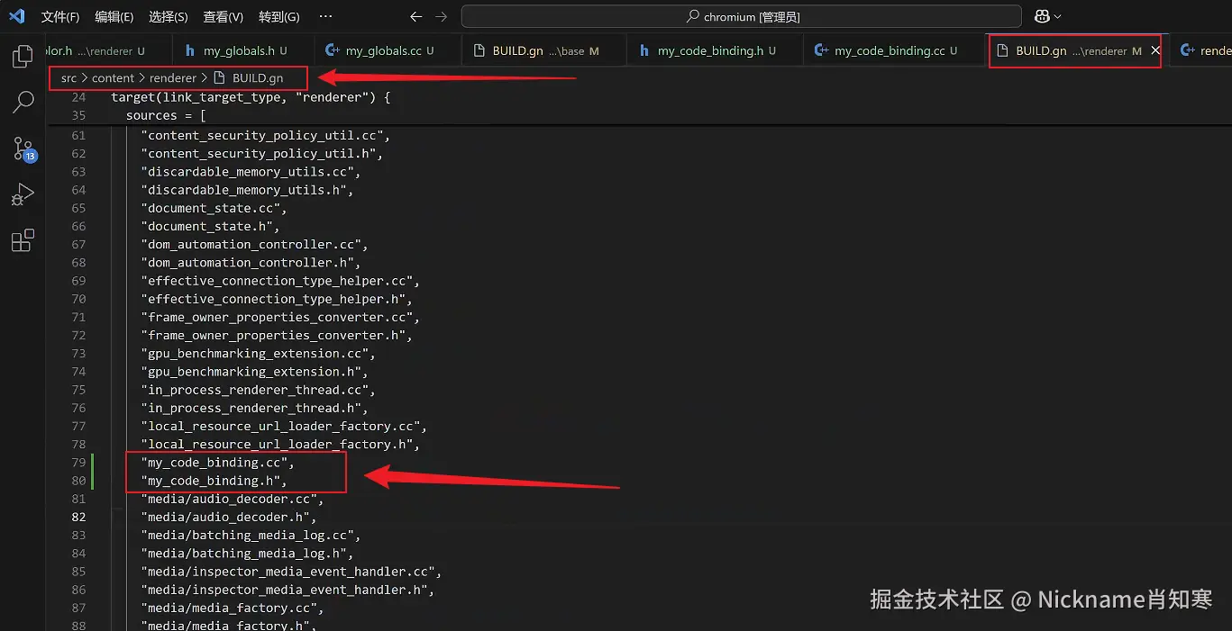This screenshot has width=1232, height=631.
Task: Click line "document_state.cc",
Action: [214, 208]
